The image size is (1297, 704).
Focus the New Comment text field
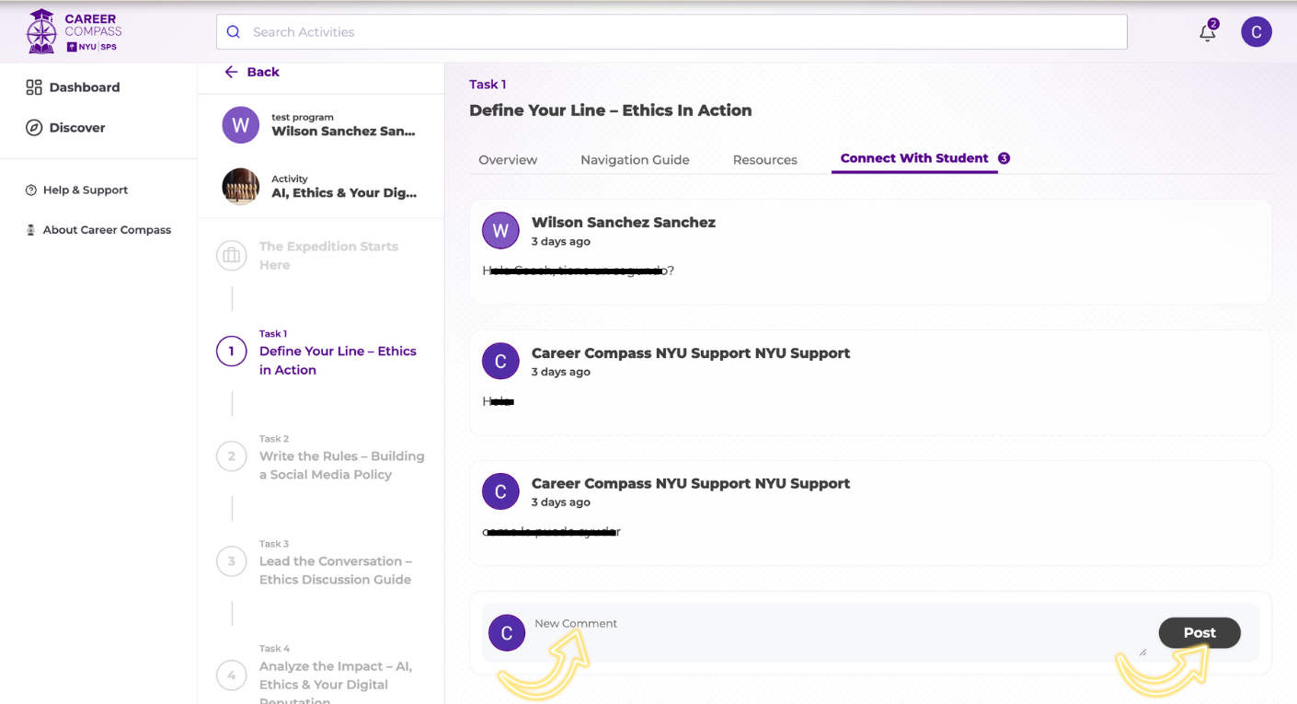click(828, 632)
